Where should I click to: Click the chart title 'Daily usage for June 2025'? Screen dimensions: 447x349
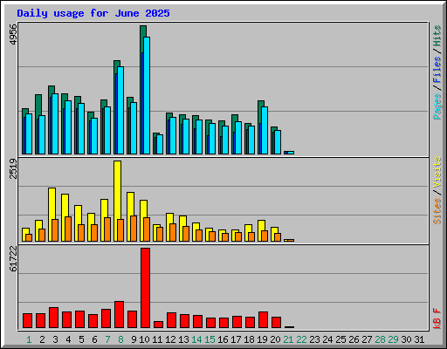click(x=93, y=13)
